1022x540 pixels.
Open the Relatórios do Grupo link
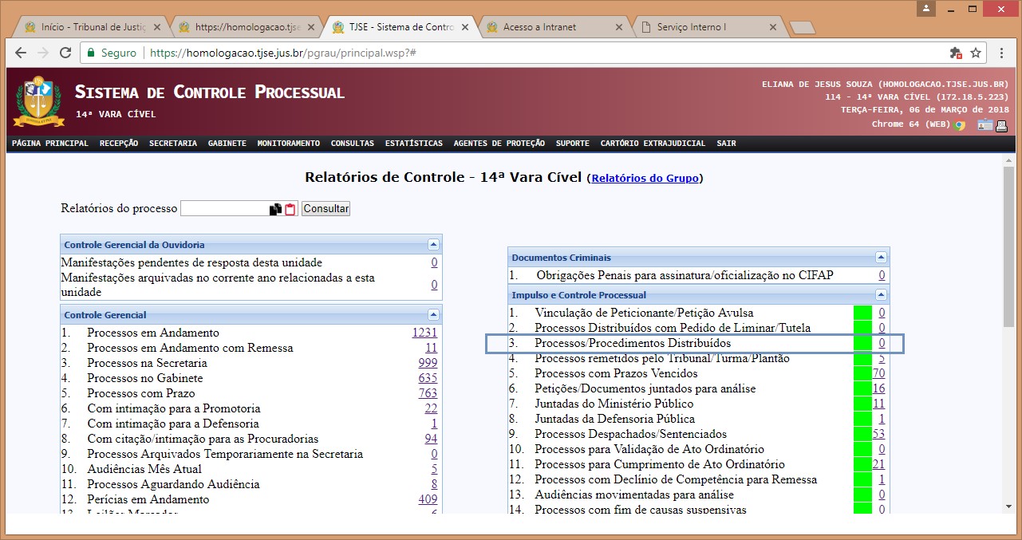coord(645,179)
